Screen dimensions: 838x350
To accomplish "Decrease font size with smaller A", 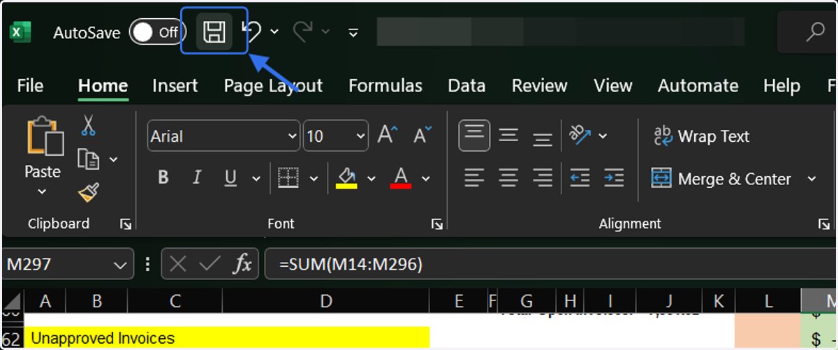I will 422,135.
